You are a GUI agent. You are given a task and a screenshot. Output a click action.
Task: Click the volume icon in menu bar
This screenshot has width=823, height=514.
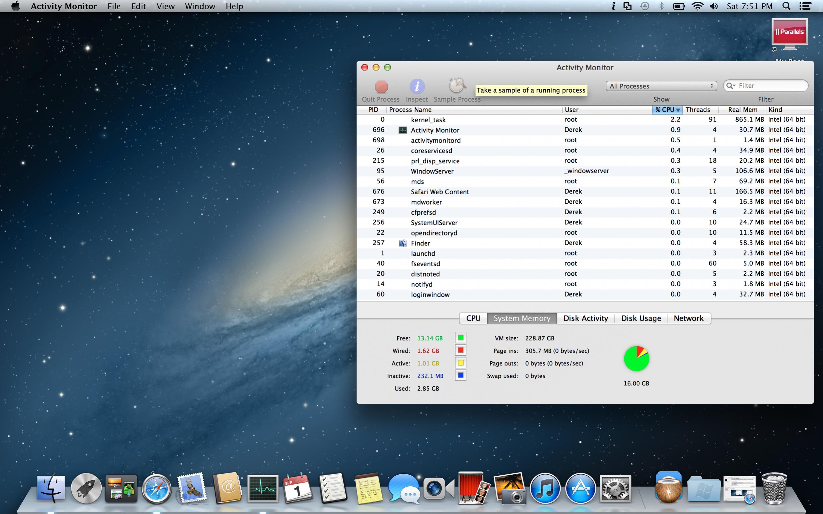714,6
